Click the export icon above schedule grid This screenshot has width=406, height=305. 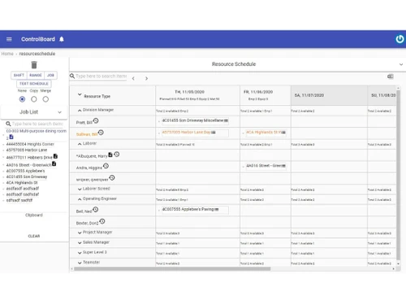pyautogui.click(x=390, y=76)
